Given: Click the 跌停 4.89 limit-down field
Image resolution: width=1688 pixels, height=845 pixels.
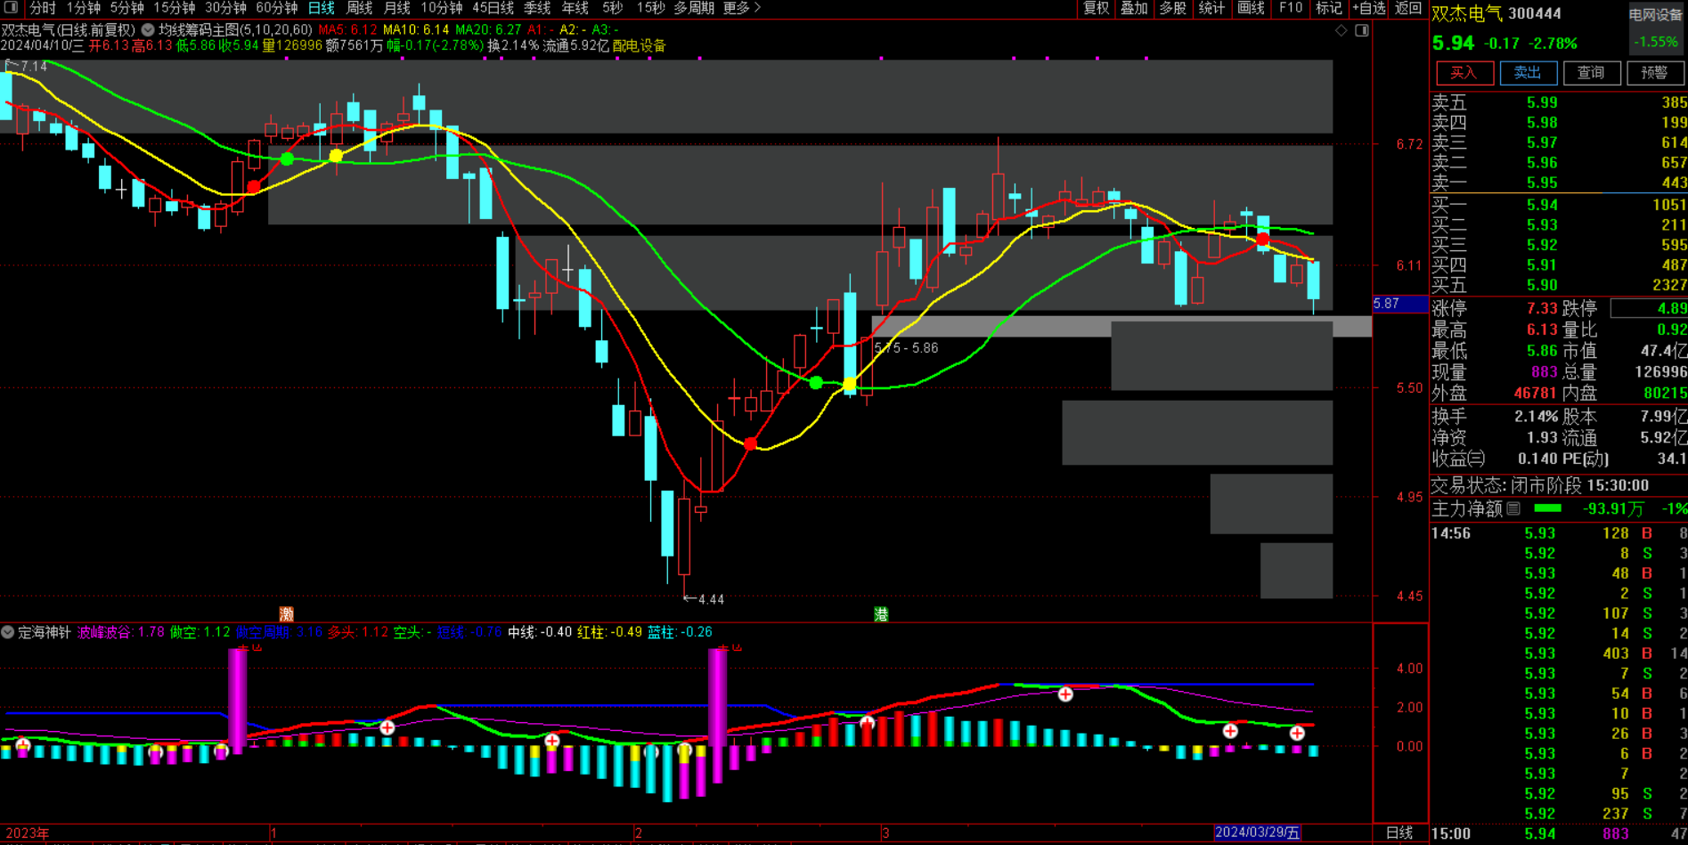Looking at the screenshot, I should pyautogui.click(x=1649, y=308).
